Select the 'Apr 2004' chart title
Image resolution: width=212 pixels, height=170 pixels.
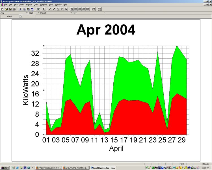click(x=106, y=30)
